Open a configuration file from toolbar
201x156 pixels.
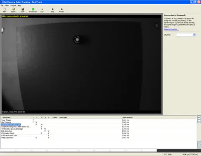tap(13, 10)
